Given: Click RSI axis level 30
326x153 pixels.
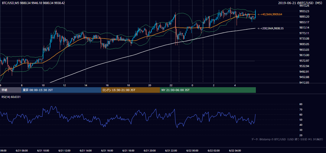Looking at the screenshot, I should 301,130.
